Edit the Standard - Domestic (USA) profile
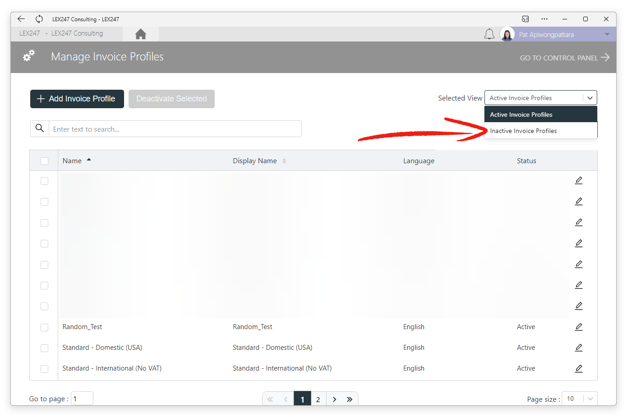Image resolution: width=627 pixels, height=417 pixels. pos(579,348)
